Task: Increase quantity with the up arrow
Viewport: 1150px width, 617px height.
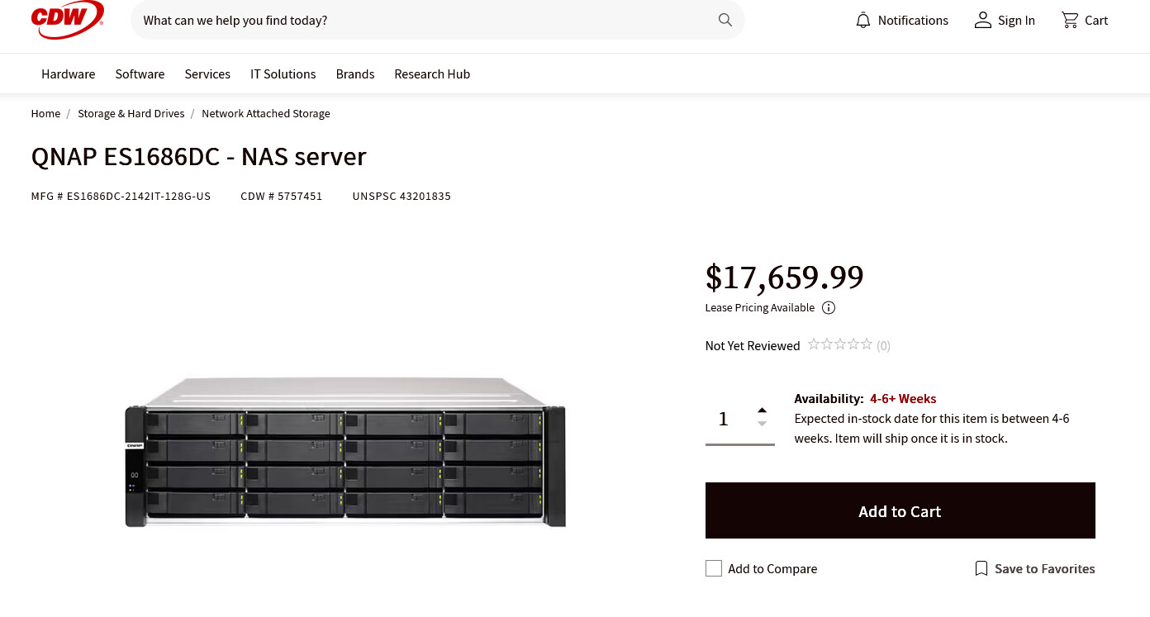Action: pyautogui.click(x=763, y=410)
